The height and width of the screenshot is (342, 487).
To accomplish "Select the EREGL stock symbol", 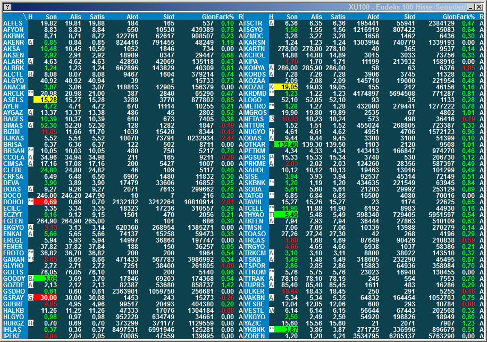I will [x=13, y=240].
